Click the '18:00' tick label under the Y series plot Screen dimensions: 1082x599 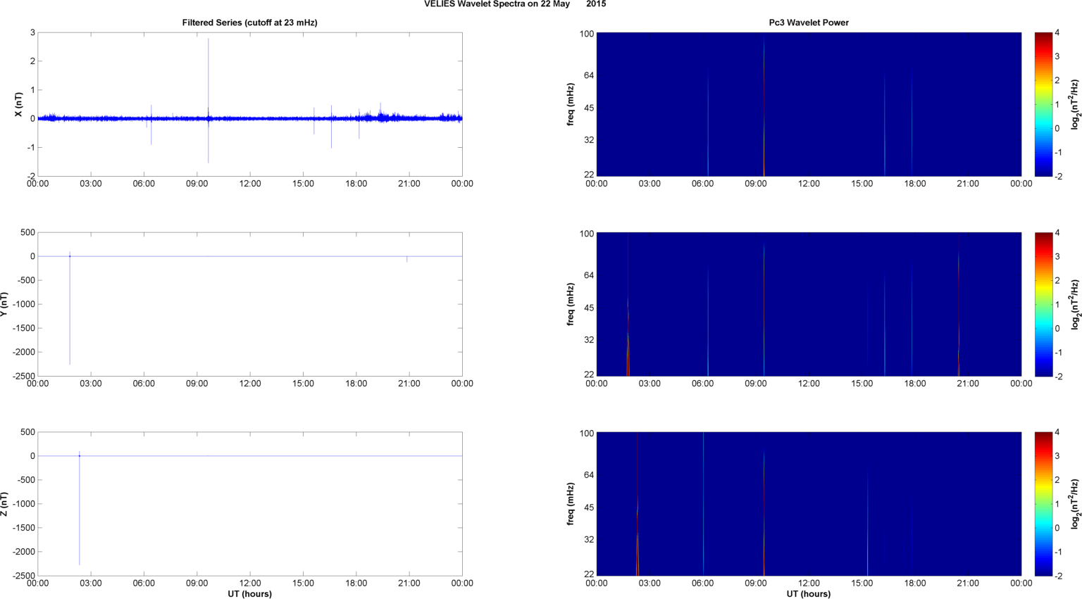[356, 384]
